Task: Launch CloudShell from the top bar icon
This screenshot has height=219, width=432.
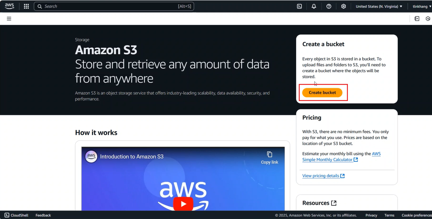Action: click(x=300, y=6)
